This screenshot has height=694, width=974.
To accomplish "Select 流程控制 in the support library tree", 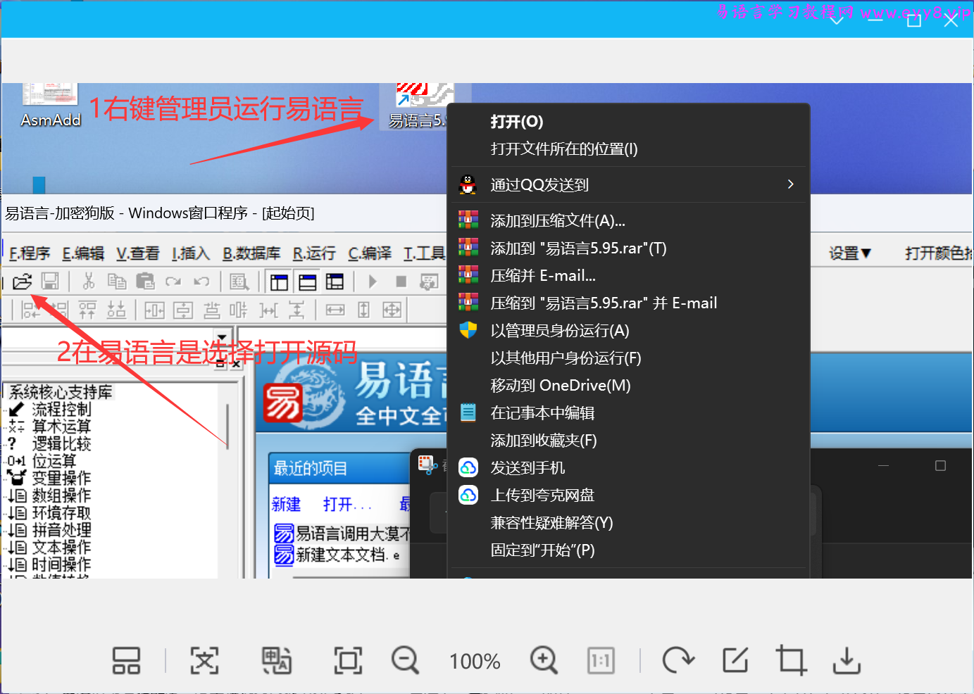I will 61,410.
